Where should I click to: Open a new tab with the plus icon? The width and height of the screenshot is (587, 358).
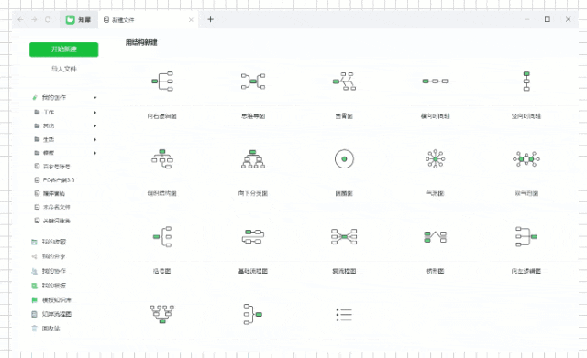click(210, 19)
